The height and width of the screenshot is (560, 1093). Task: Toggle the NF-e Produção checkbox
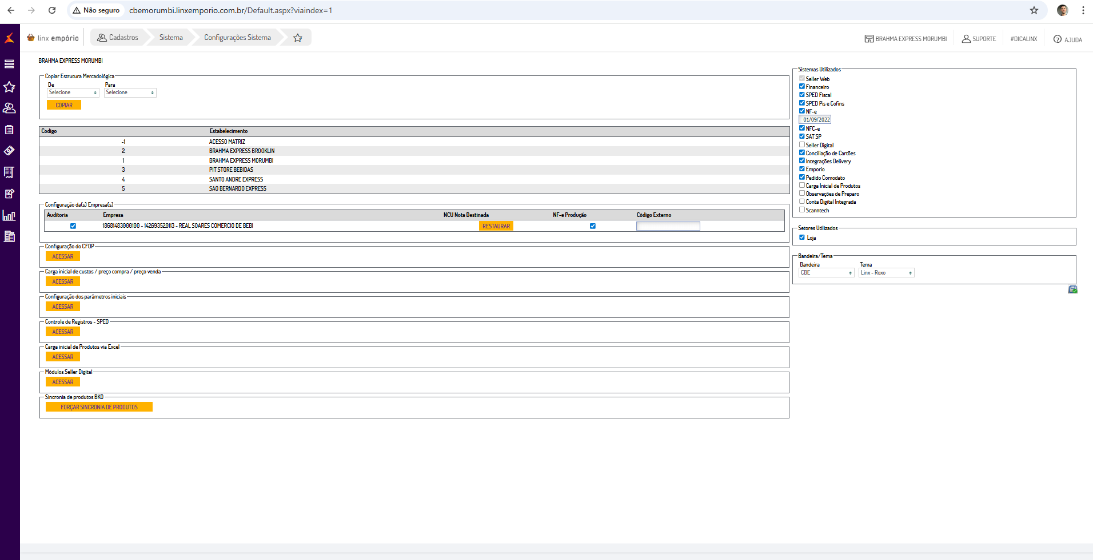click(x=593, y=226)
